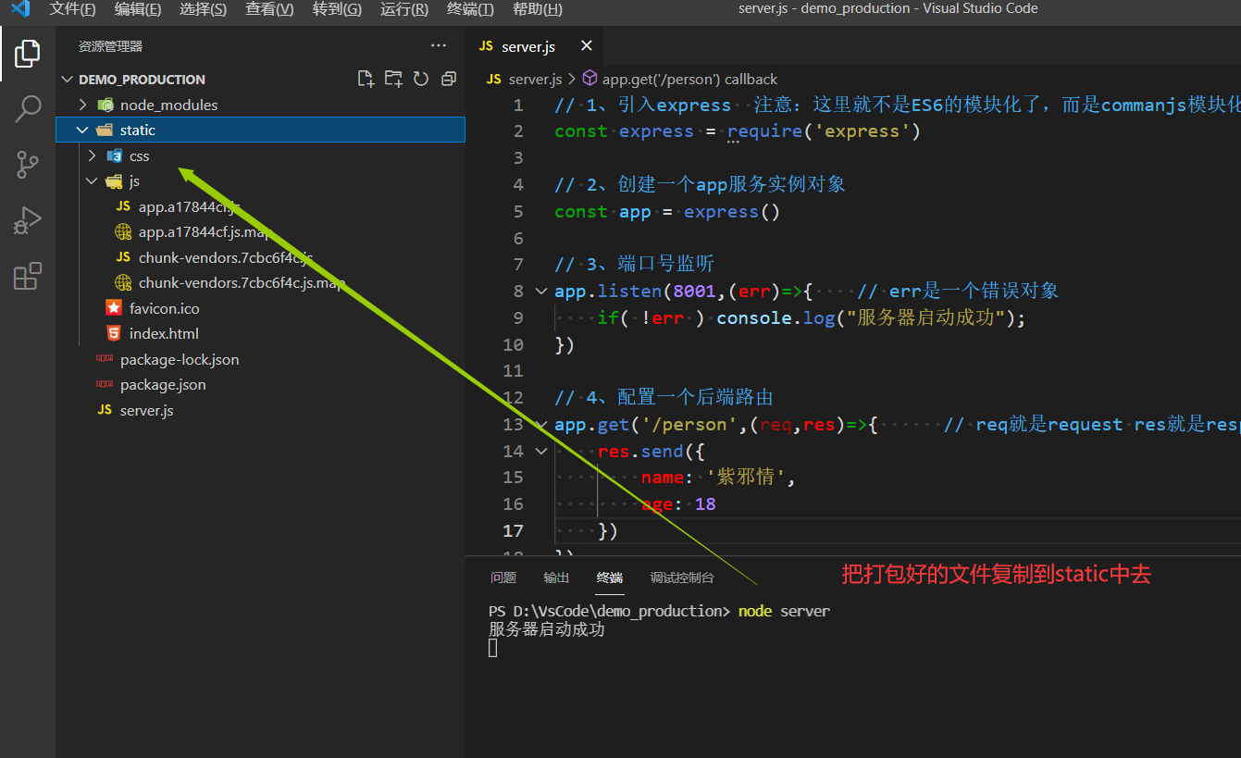The width and height of the screenshot is (1241, 758).
Task: Open the app.a17844cf.js.map file
Action: point(260,231)
